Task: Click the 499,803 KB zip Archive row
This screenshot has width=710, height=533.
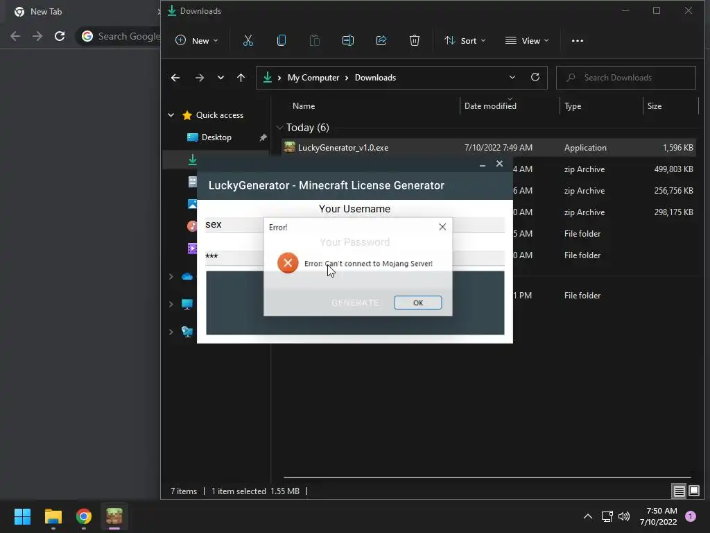Action: tap(605, 169)
